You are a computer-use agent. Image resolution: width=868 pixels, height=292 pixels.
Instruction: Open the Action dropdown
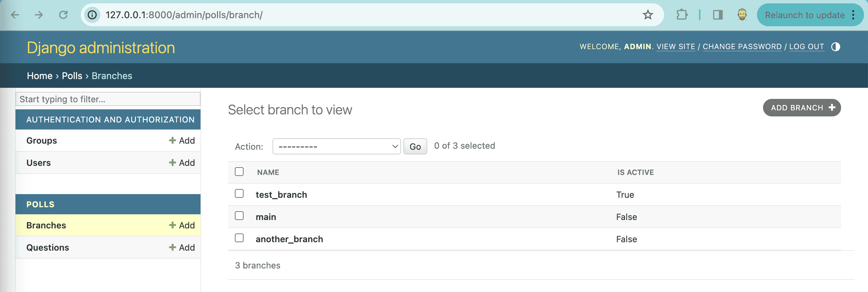pos(336,147)
